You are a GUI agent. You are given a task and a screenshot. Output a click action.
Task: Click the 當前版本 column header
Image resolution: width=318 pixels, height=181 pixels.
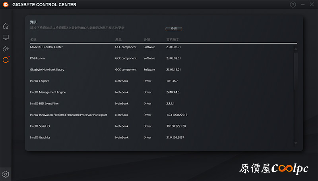pos(173,40)
